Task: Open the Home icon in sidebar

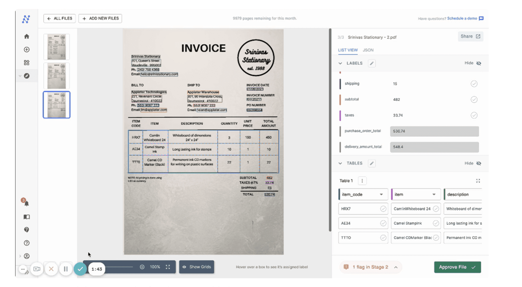Action: (x=26, y=36)
